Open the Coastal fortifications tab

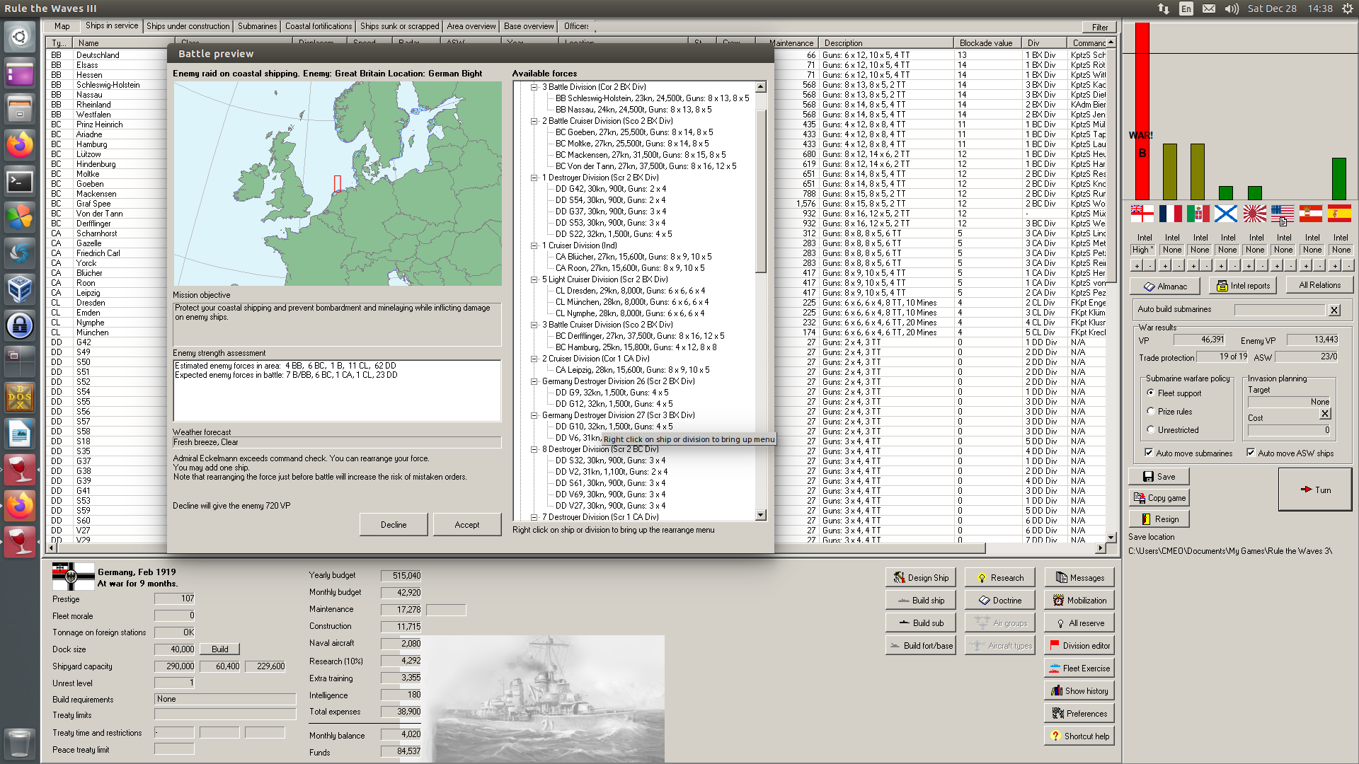coord(318,26)
